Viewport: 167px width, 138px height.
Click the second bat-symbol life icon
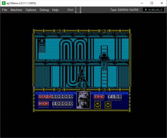point(108,105)
